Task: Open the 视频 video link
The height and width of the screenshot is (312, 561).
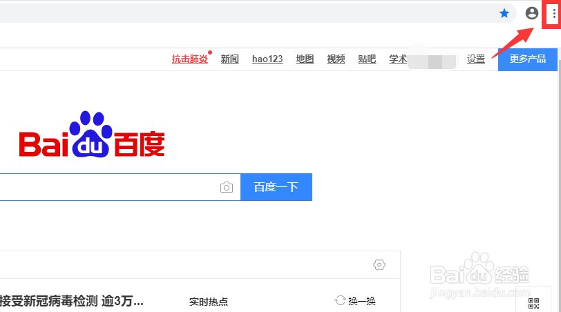Action: pos(336,59)
